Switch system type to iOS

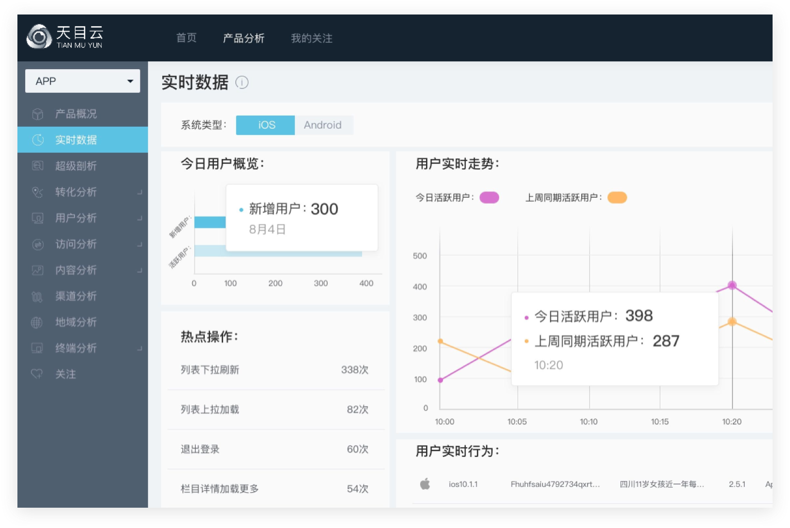[x=266, y=125]
